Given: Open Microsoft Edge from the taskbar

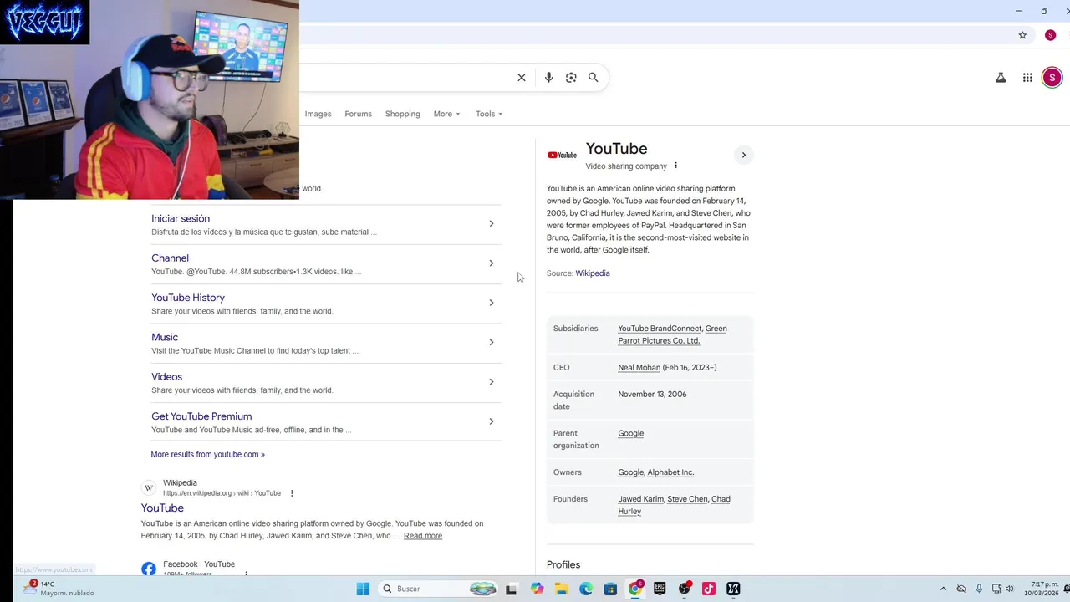Looking at the screenshot, I should [586, 589].
